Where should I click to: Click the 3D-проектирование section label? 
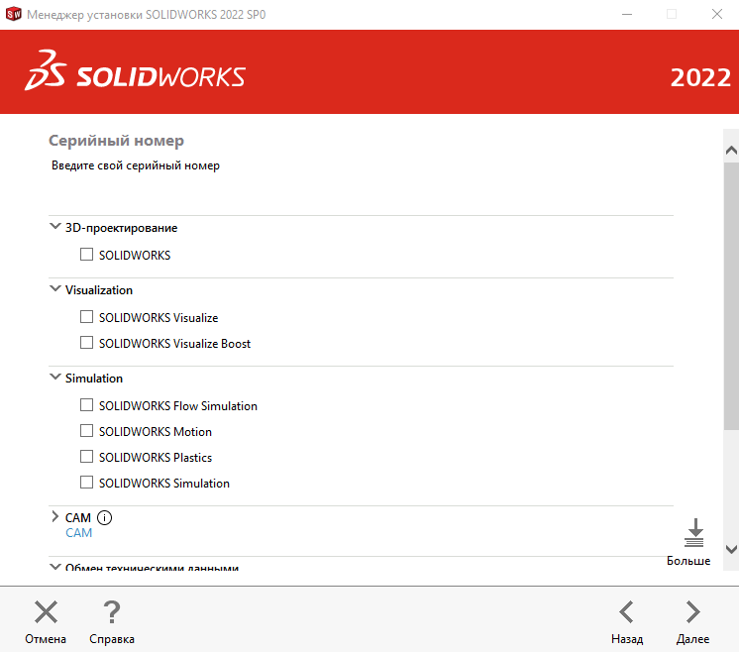pyautogui.click(x=121, y=228)
